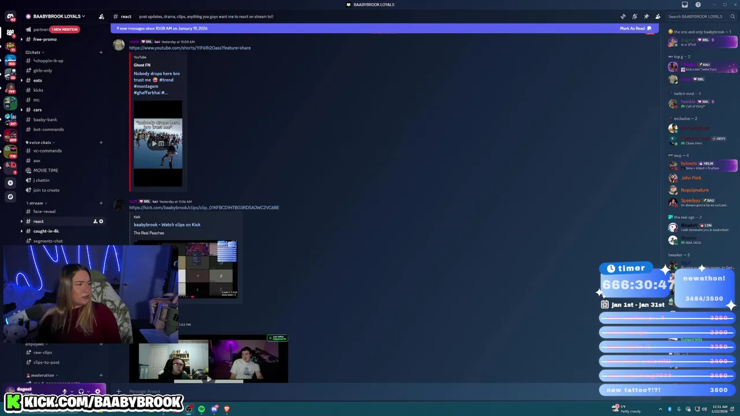Open the TNT server icon
740x416 pixels.
click(10, 47)
